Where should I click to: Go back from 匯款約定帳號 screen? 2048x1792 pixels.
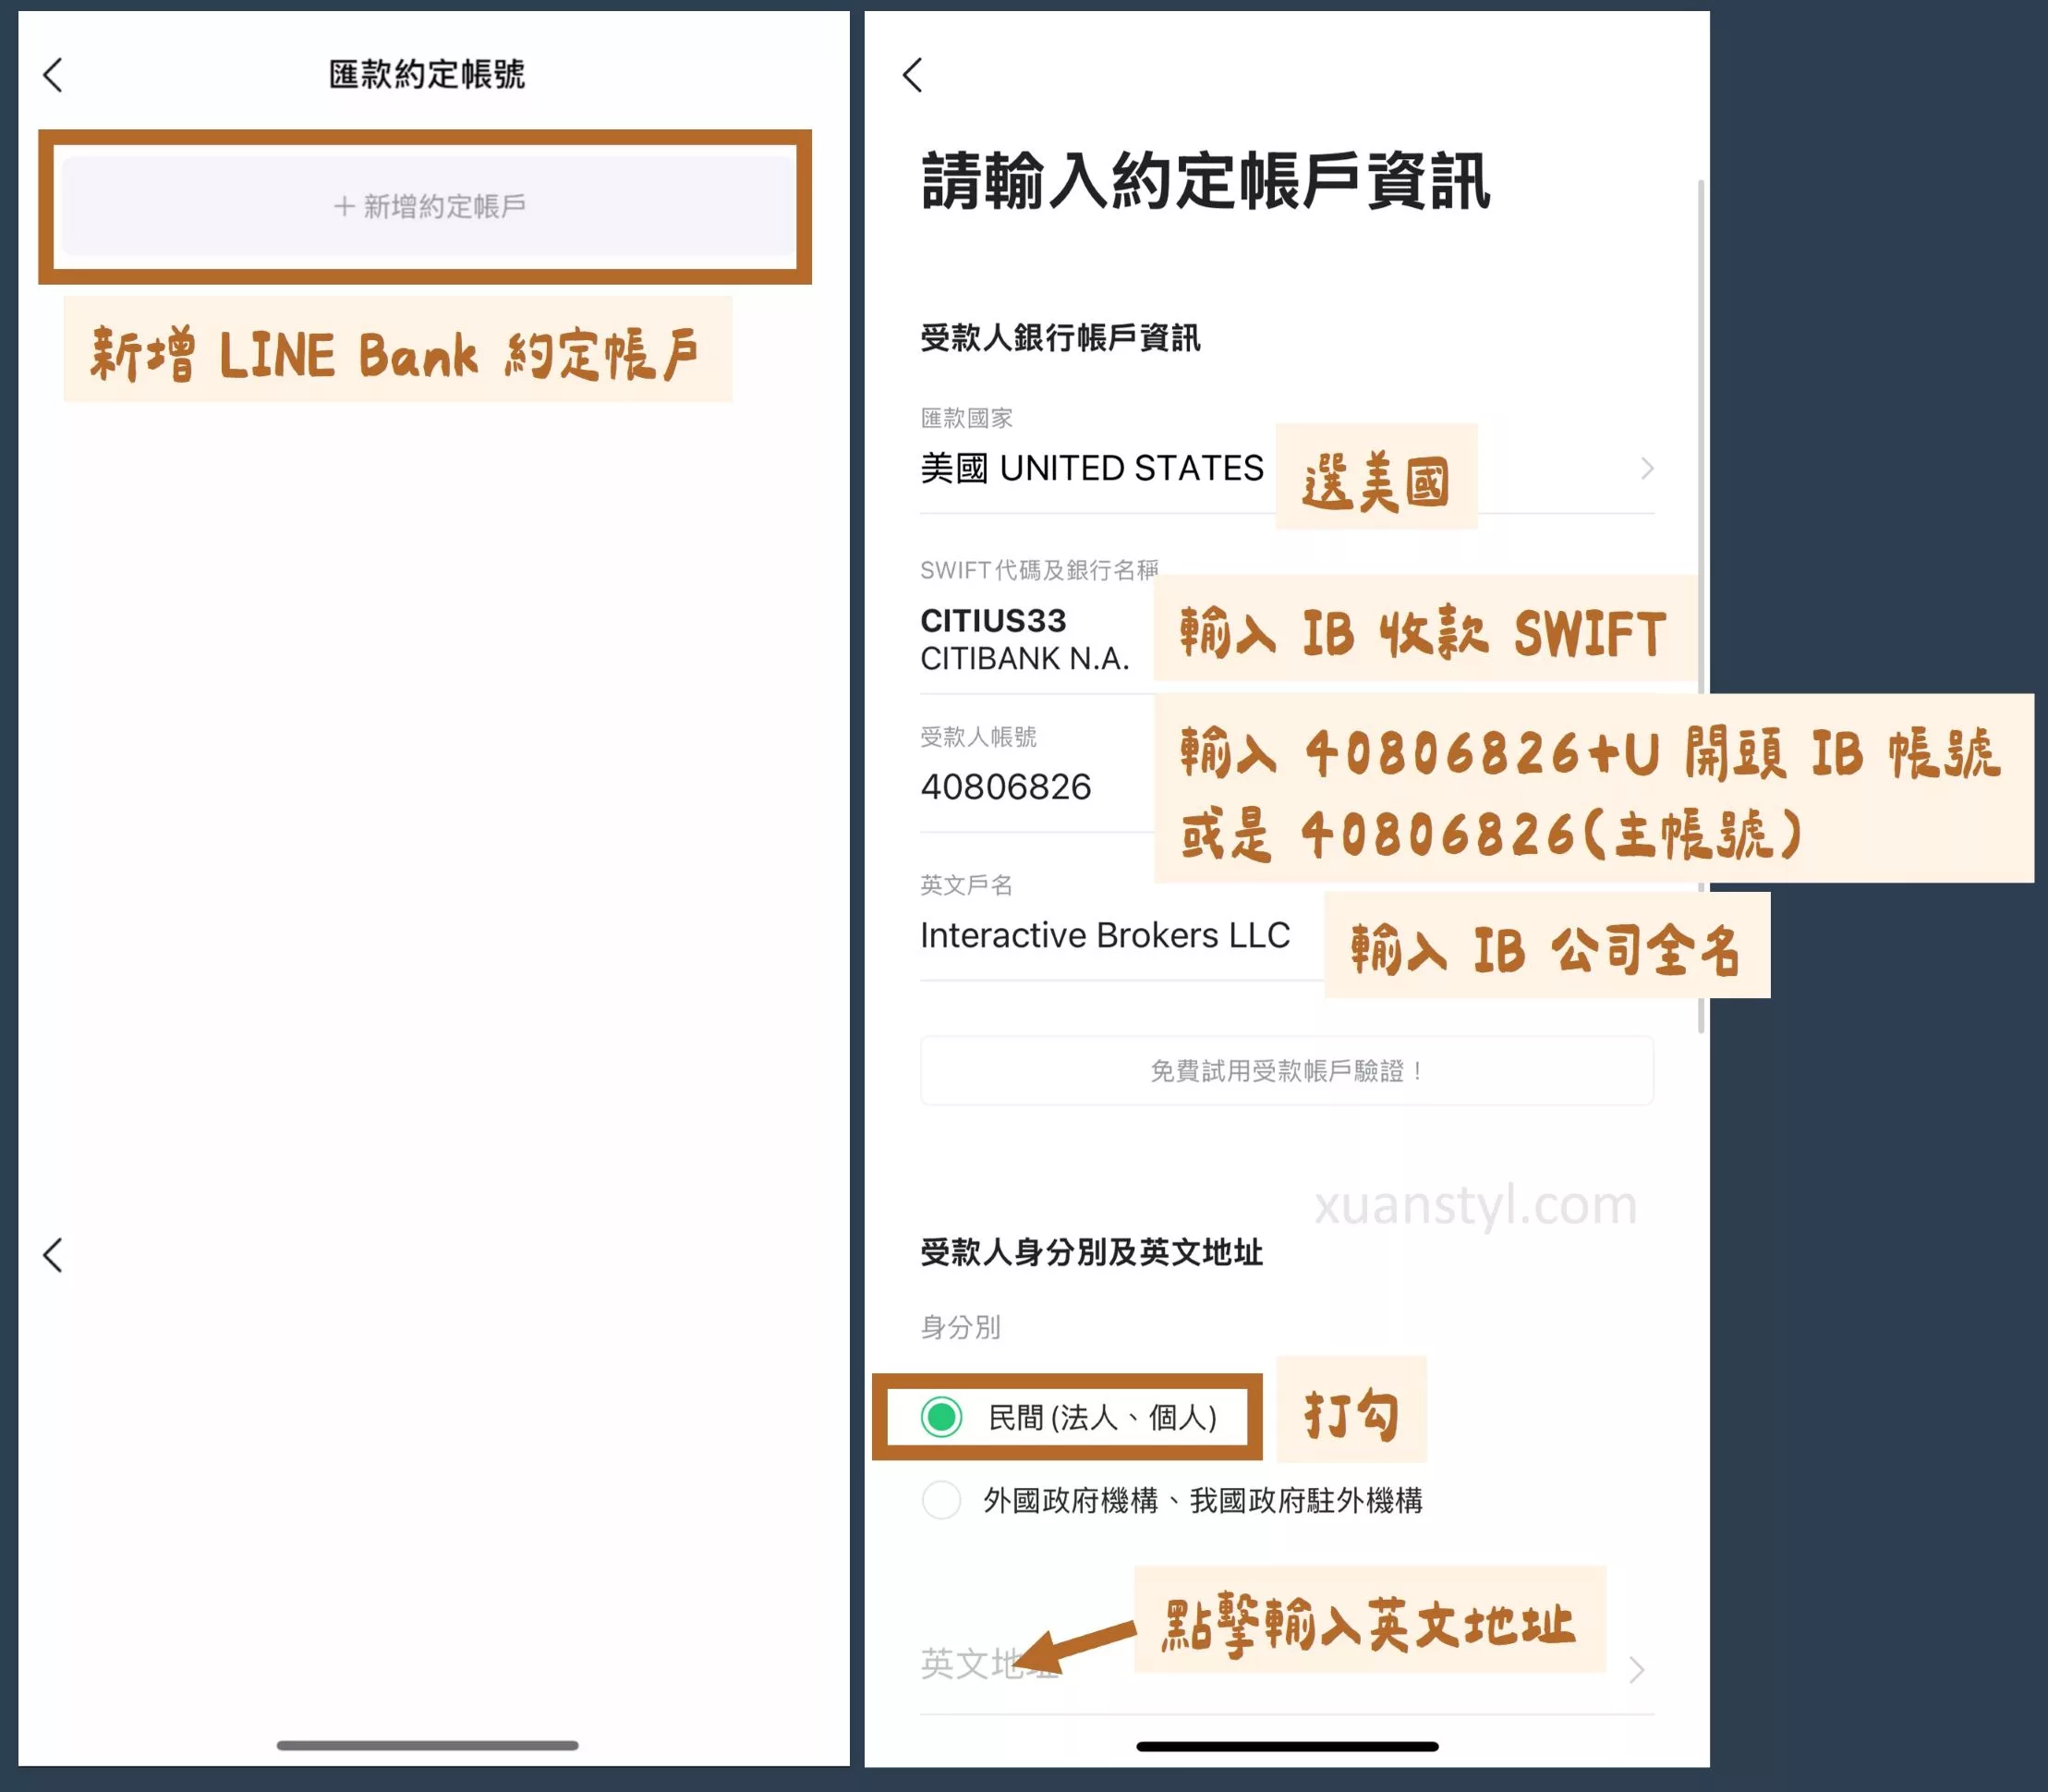click(x=53, y=75)
